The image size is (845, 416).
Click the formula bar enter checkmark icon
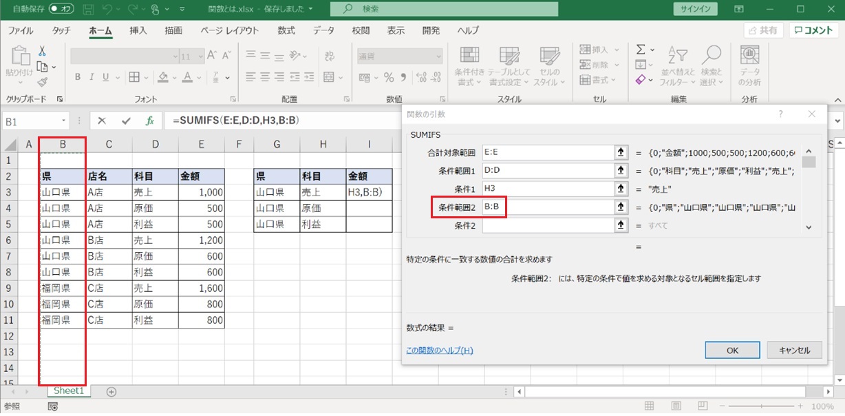coord(126,121)
